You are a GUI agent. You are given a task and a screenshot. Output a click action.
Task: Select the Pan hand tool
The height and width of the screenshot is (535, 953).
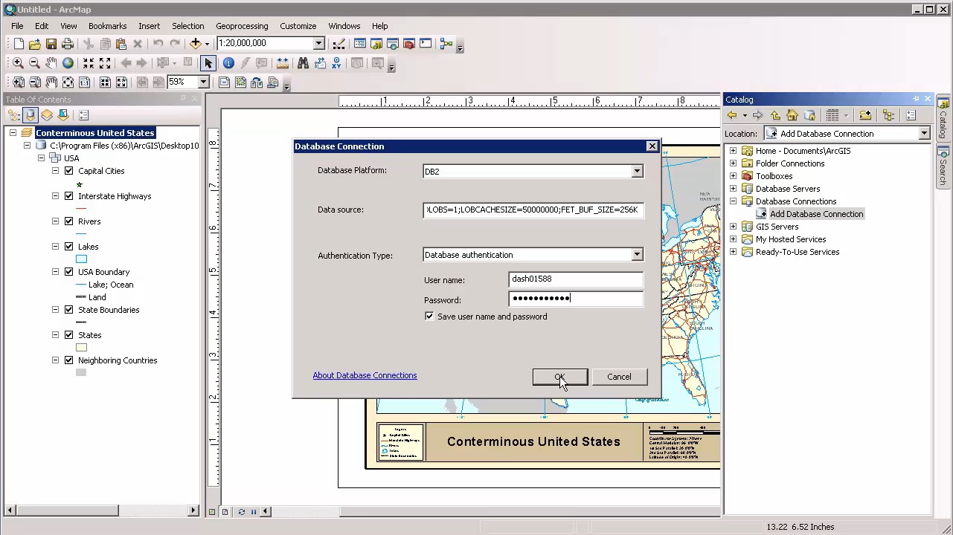coord(51,64)
